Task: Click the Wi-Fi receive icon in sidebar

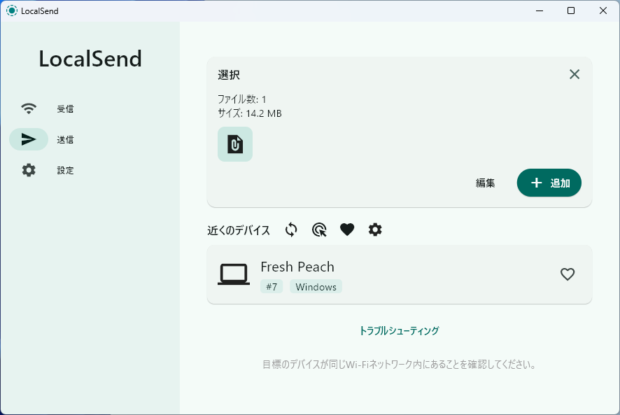Action: pyautogui.click(x=29, y=108)
